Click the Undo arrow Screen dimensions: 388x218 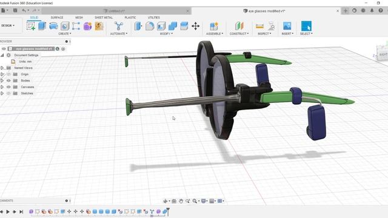coord(24,10)
